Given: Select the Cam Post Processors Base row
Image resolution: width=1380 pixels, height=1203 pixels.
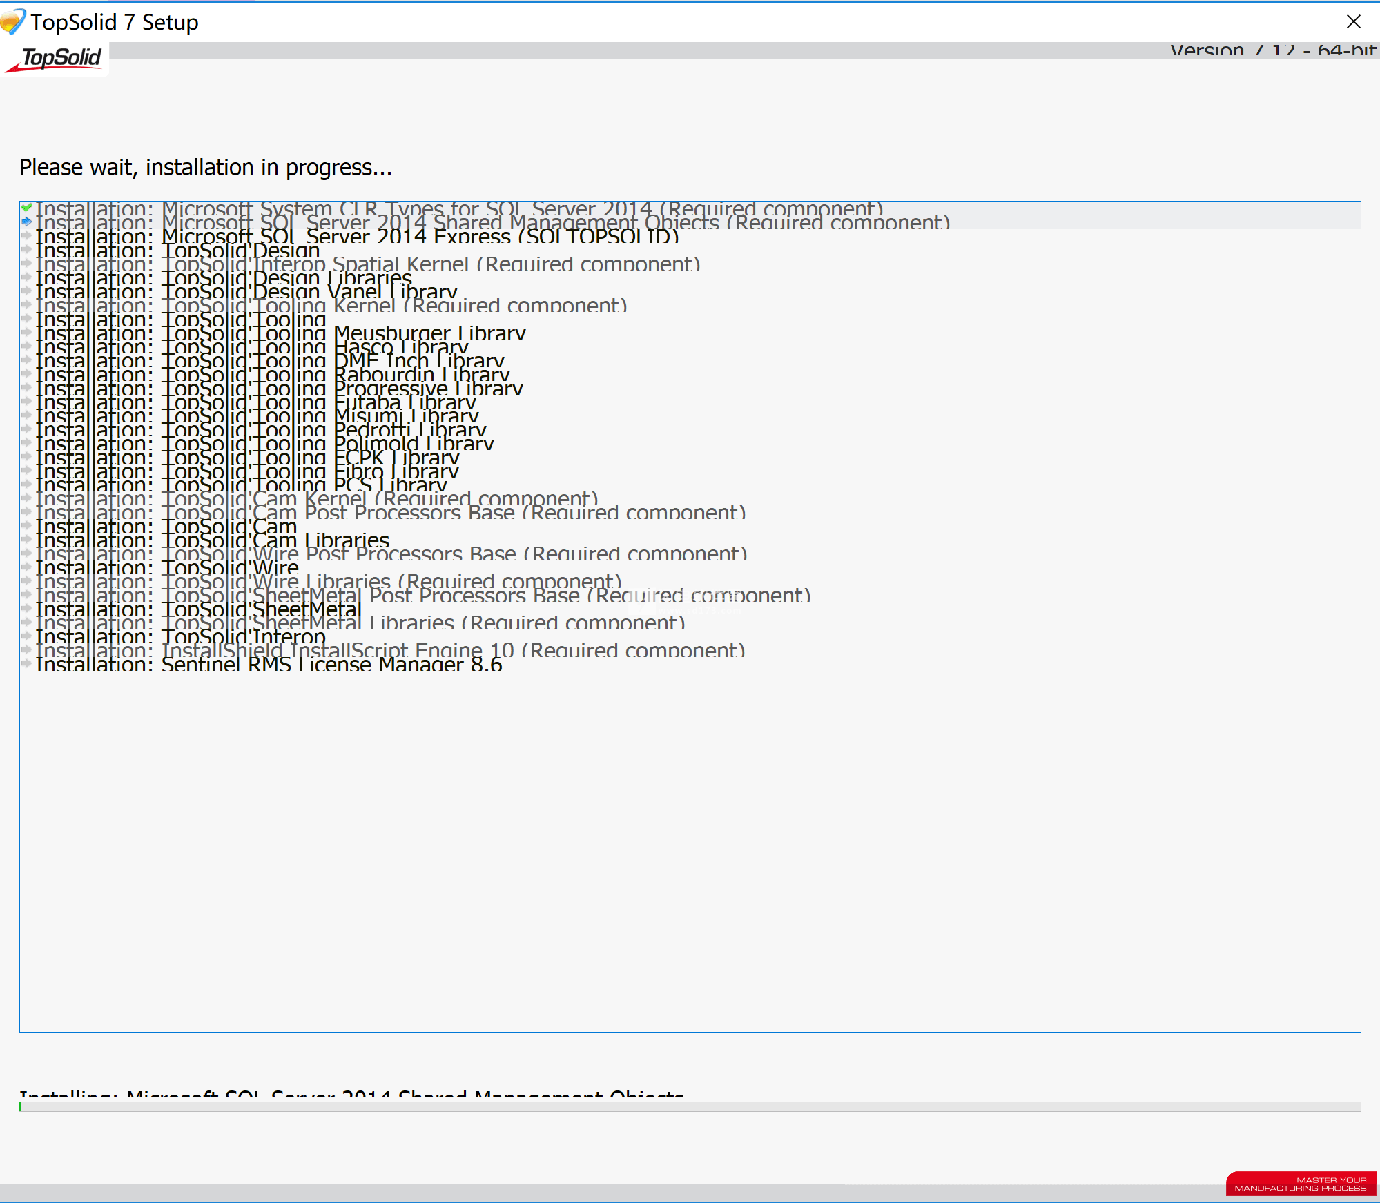Looking at the screenshot, I should coord(690,512).
